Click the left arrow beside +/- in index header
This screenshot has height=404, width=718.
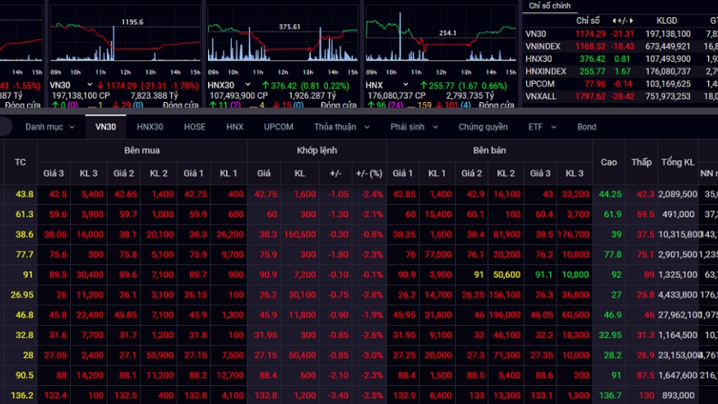point(613,20)
